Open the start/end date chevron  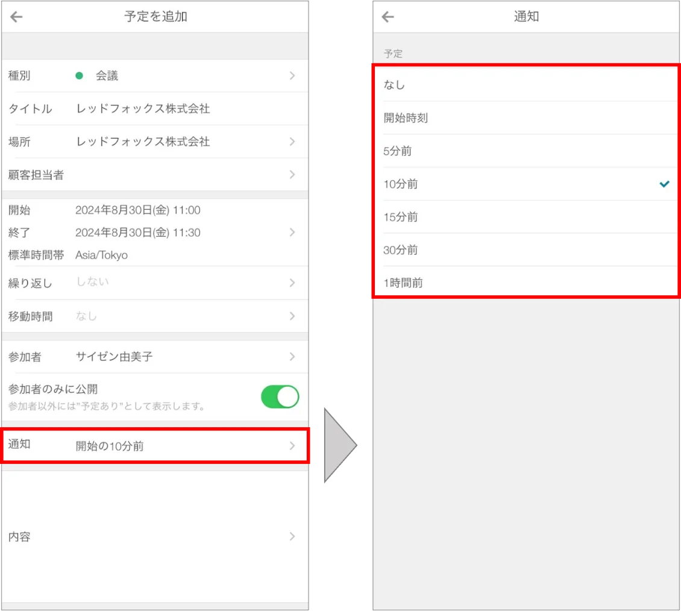292,233
